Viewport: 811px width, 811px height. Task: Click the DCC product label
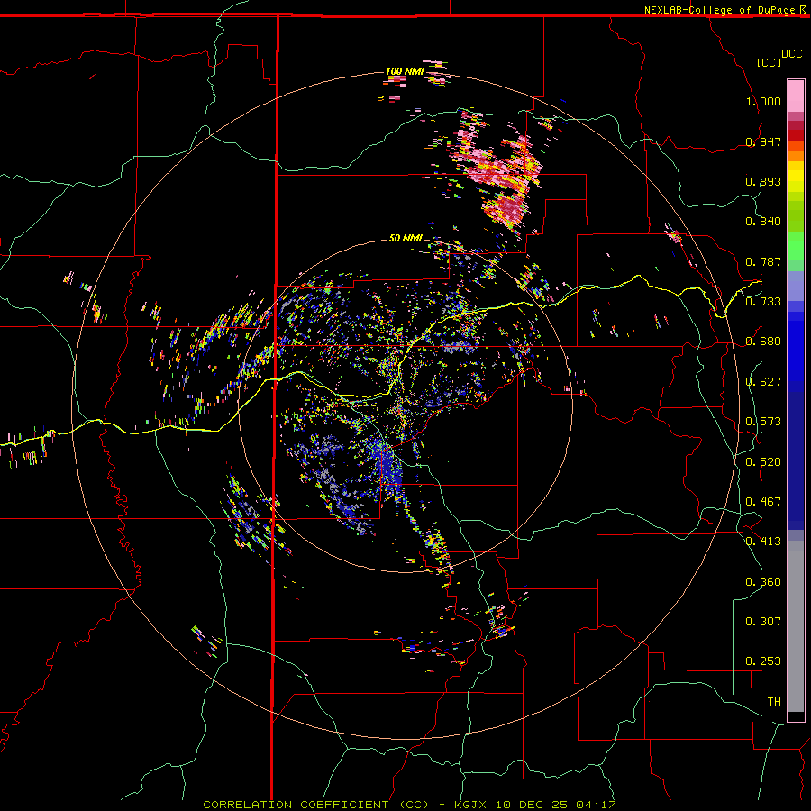pos(791,54)
